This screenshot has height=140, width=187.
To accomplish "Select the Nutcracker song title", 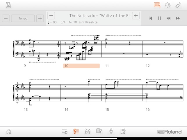I will tap(100, 16).
